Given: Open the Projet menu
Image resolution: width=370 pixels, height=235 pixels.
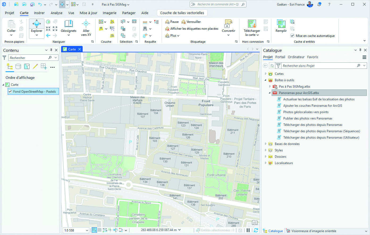Looking at the screenshot, I should 10,13.
